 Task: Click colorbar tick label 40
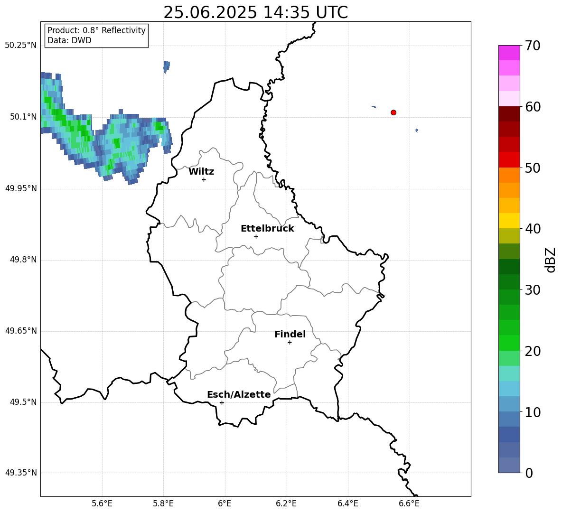click(x=533, y=229)
